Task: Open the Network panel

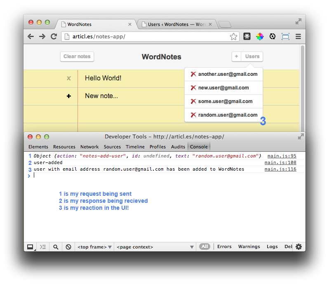Action: pyautogui.click(x=89, y=147)
